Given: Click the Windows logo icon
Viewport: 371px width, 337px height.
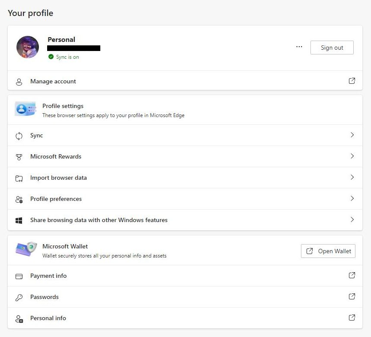Looking at the screenshot, I should (19, 221).
